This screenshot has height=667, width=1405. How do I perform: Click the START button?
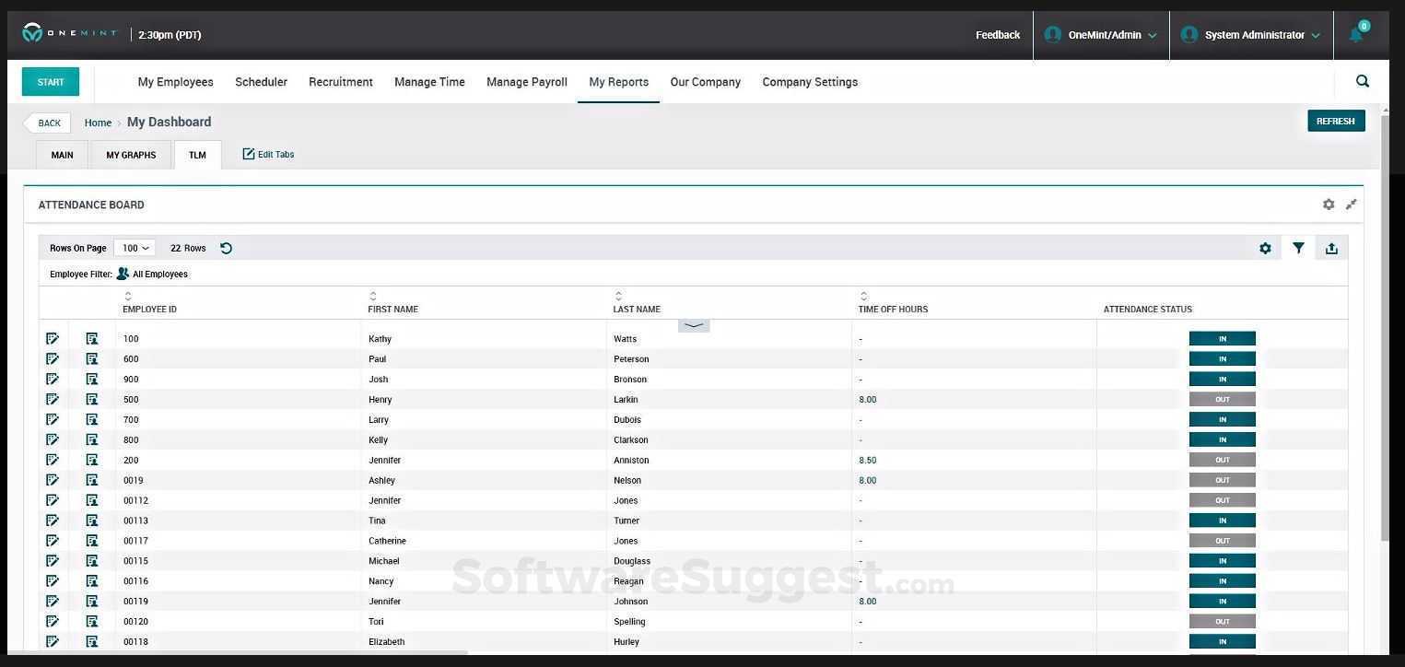click(51, 82)
